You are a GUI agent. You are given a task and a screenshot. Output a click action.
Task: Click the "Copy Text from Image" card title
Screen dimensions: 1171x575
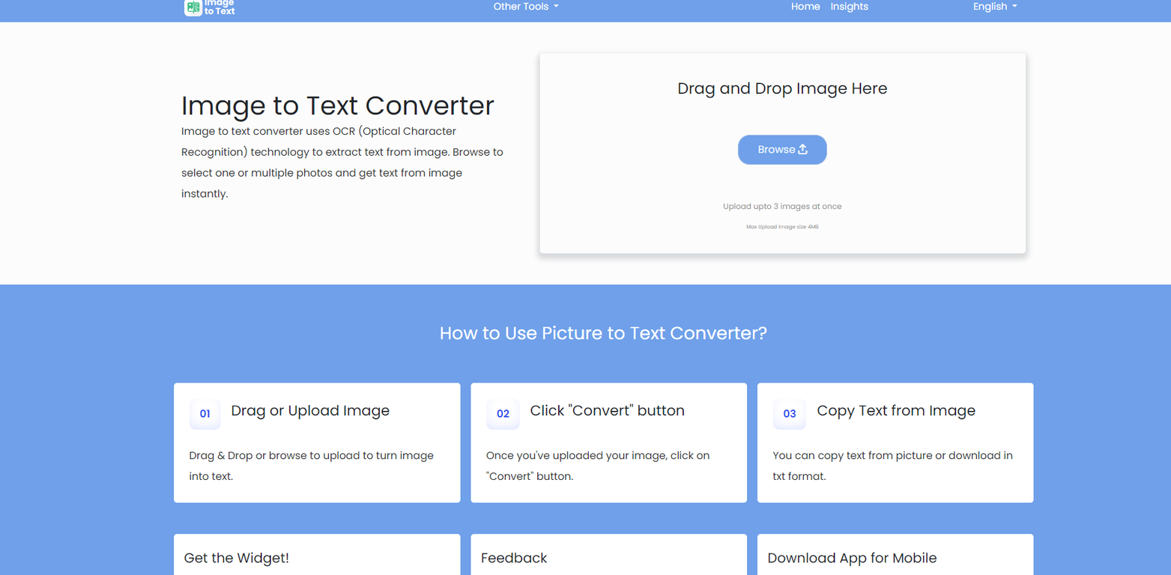pos(896,410)
